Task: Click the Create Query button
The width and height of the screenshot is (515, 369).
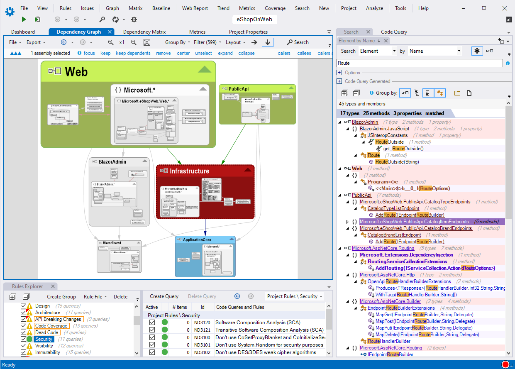Action: (164, 296)
